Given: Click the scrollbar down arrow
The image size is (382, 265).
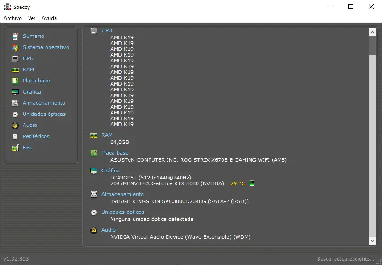Looking at the screenshot, I should click(372, 241).
